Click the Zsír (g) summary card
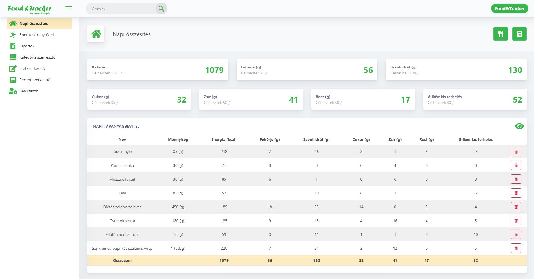Screen dimensions: 534x279 pos(251,99)
